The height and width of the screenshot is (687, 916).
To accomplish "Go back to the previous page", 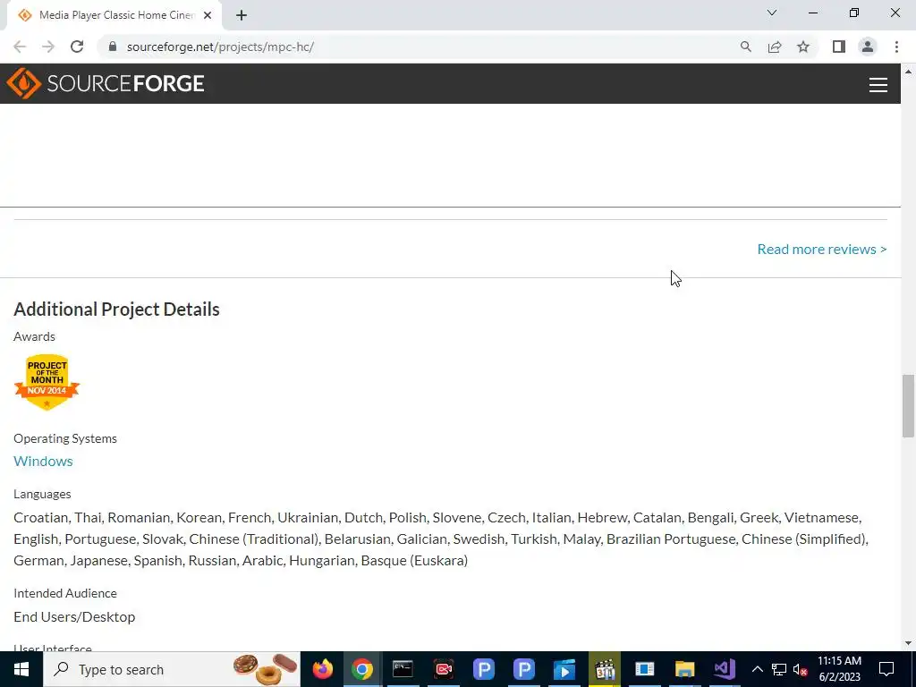I will click(x=20, y=47).
